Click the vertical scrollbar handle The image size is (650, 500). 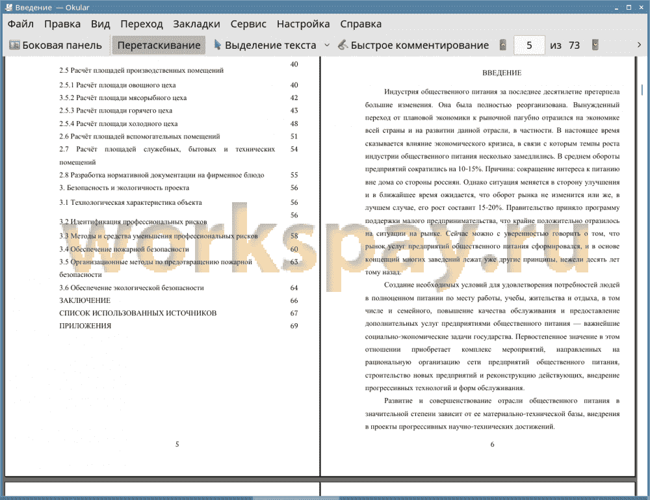[x=642, y=90]
